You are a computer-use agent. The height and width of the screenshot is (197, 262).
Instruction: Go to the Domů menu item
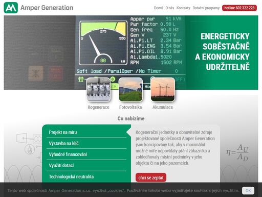tap(159, 8)
